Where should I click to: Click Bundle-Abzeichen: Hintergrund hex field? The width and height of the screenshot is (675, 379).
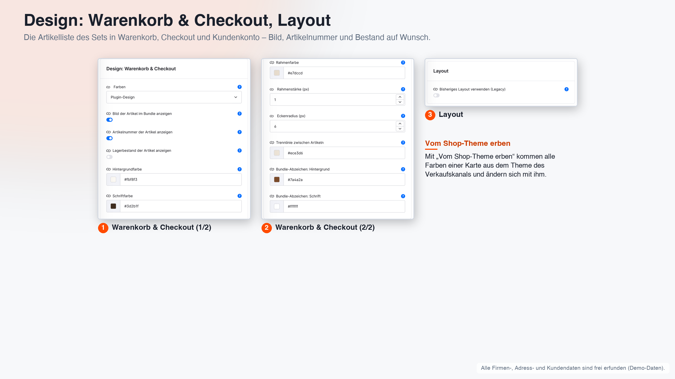click(x=344, y=179)
